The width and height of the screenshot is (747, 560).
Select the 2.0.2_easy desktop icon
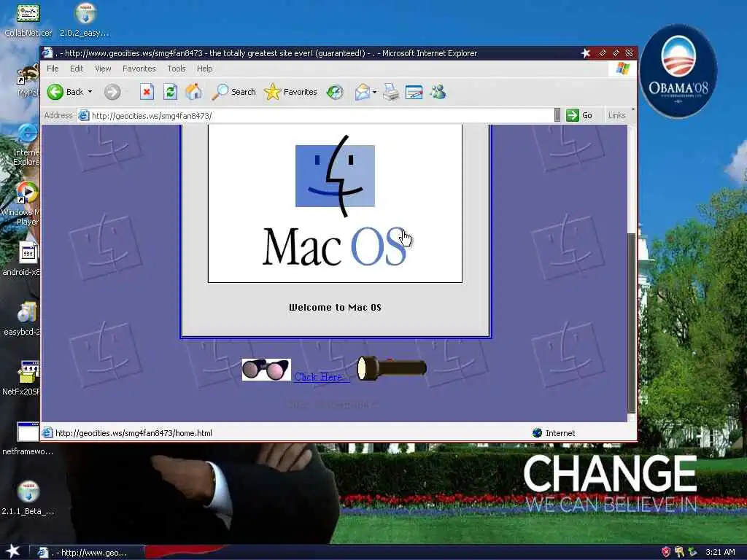pos(85,20)
